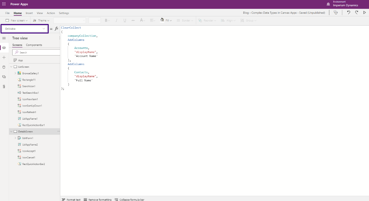Open the Insert plus icon in sidebar
The image size is (369, 201).
point(4,57)
